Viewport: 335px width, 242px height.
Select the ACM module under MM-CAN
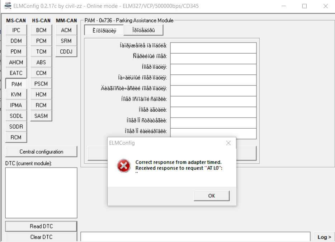point(66,30)
